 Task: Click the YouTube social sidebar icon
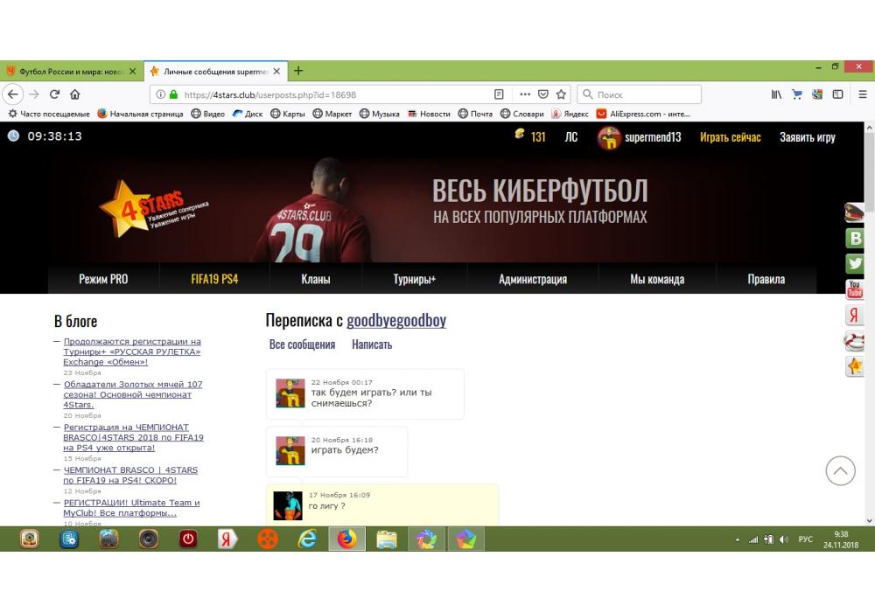click(854, 289)
